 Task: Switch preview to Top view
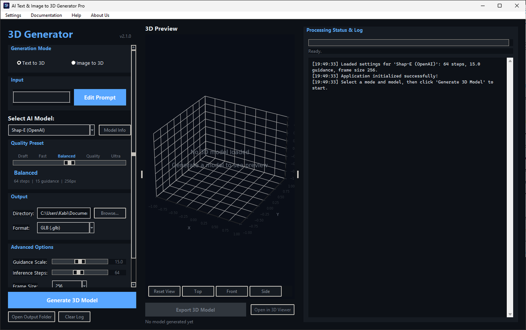[198, 291]
